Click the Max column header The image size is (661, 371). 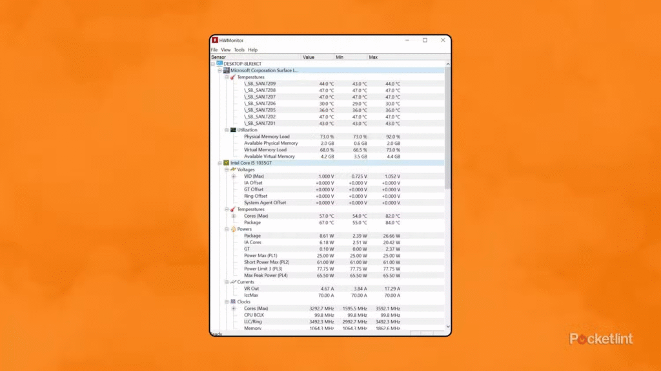point(387,57)
